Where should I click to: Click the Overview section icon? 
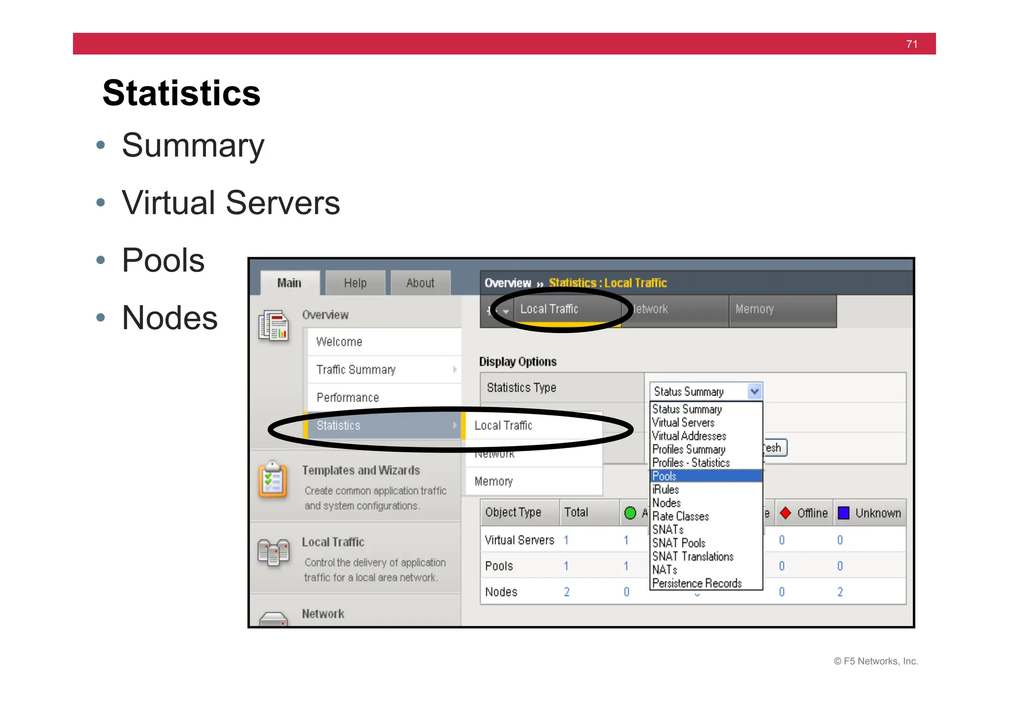273,326
